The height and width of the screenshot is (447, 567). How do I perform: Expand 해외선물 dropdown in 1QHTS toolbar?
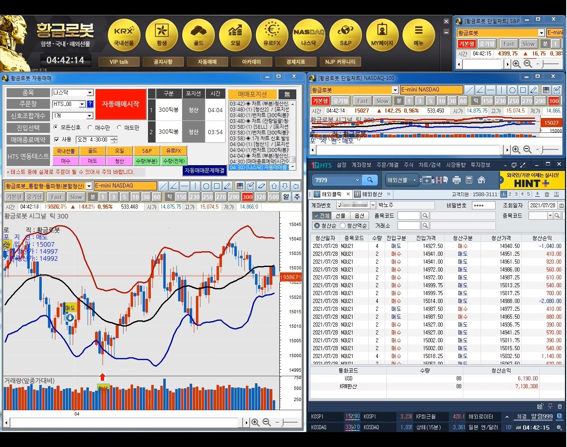(x=414, y=180)
